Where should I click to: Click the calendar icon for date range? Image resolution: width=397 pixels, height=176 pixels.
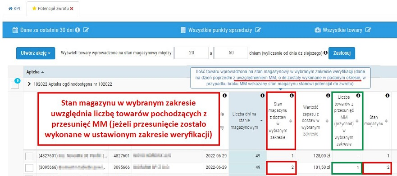[15, 30]
